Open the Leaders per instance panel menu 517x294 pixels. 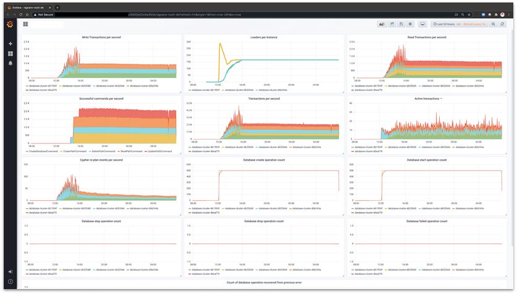[264, 37]
